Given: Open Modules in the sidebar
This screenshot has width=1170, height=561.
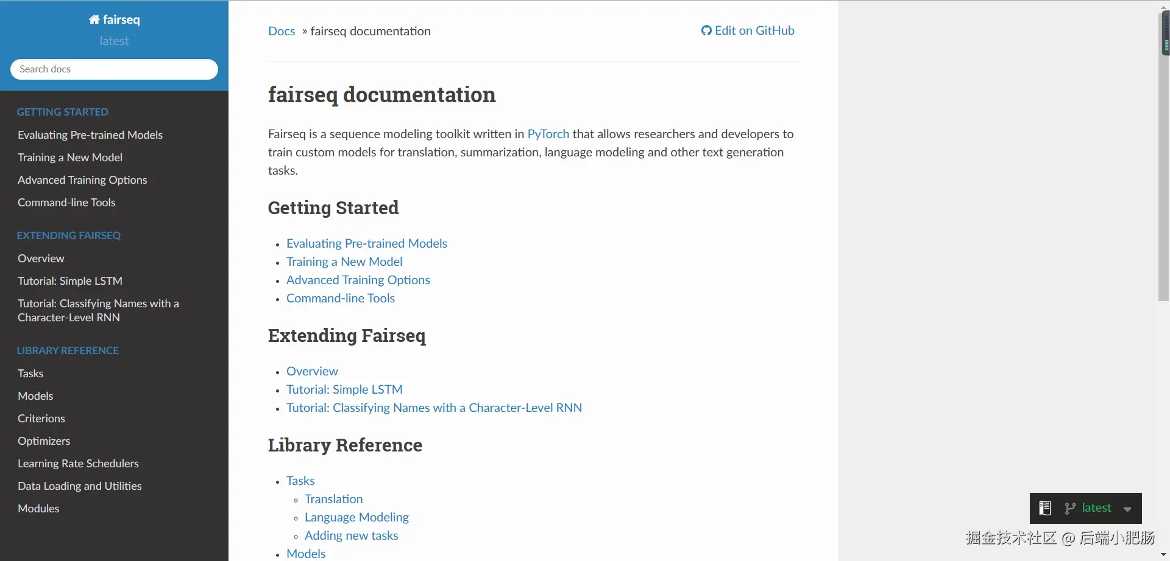Looking at the screenshot, I should tap(38, 509).
